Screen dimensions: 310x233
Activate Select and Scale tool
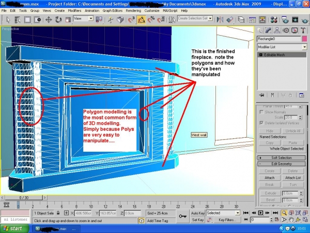click(x=68, y=20)
